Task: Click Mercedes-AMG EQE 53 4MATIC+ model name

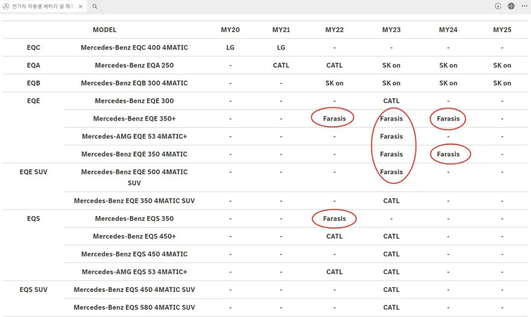Action: pyautogui.click(x=134, y=136)
